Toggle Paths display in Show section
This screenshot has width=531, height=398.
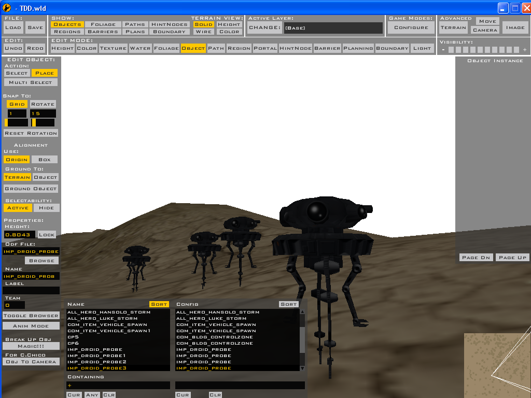(135, 24)
